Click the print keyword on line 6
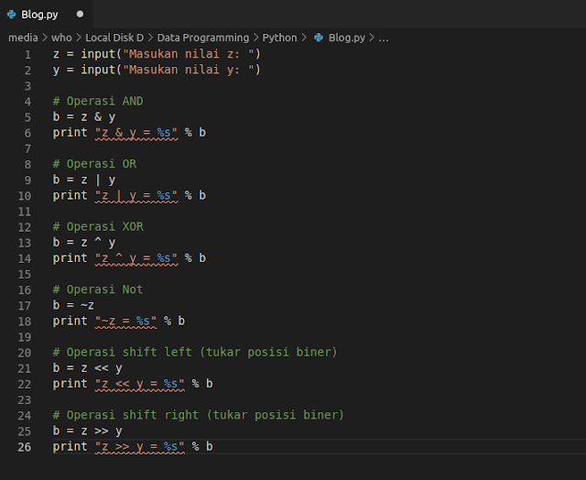 pyautogui.click(x=70, y=133)
